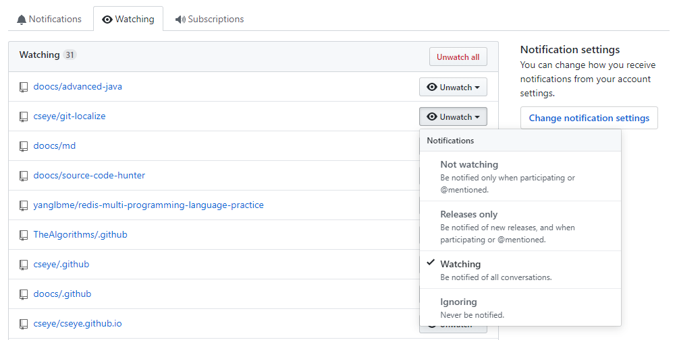Click repo icon beside cseye/cseye.github.io
The height and width of the screenshot is (340, 675).
[x=24, y=324]
